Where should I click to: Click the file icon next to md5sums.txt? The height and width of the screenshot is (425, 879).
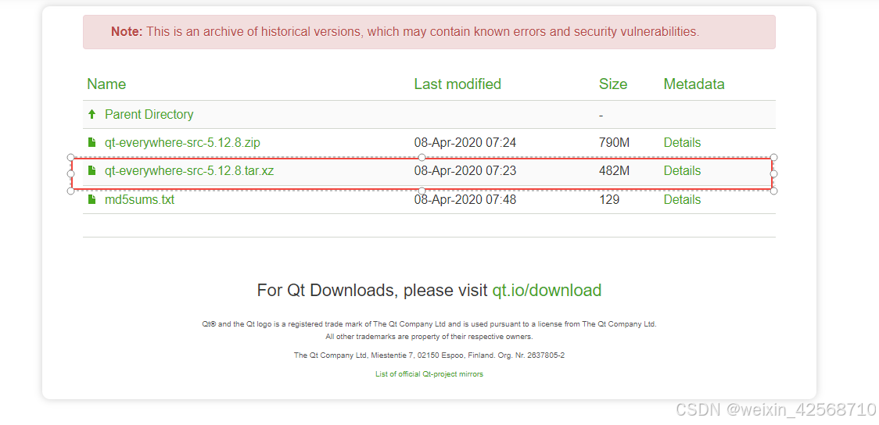[x=92, y=199]
